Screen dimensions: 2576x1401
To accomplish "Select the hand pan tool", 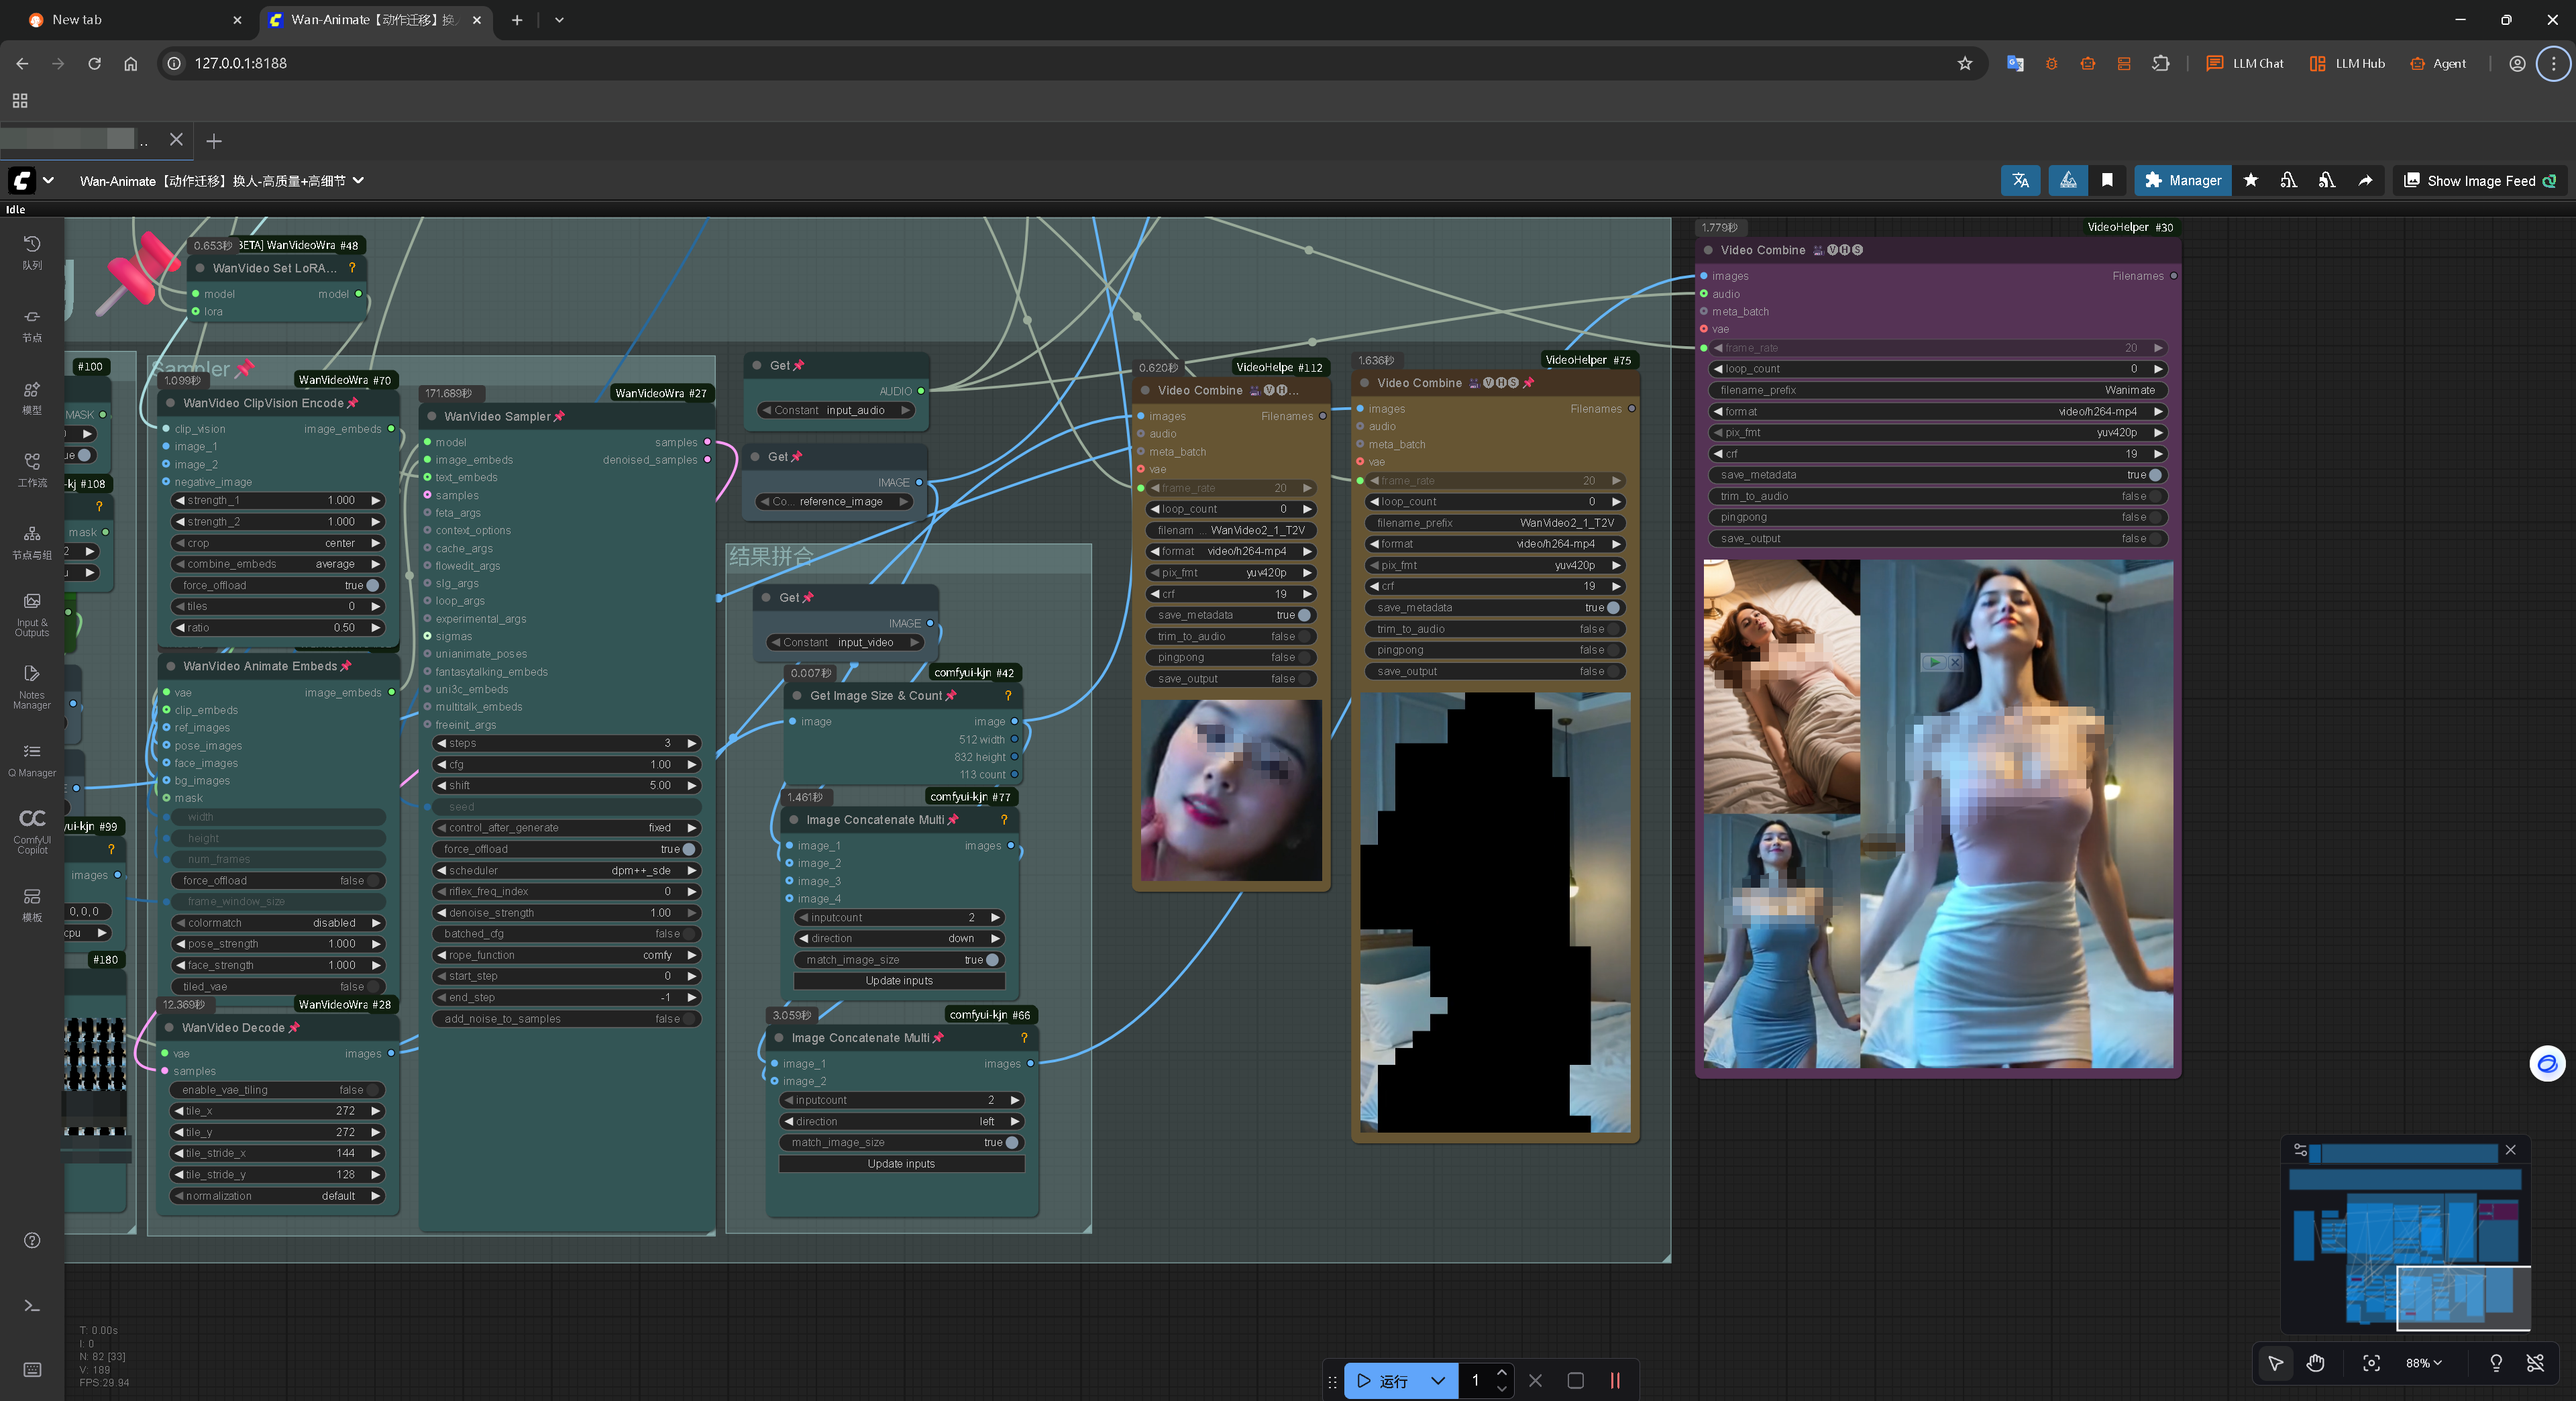I will pyautogui.click(x=2315, y=1363).
